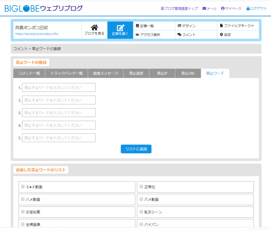
Task: Check the S●X動画 checkbox
Action: pyautogui.click(x=22, y=187)
